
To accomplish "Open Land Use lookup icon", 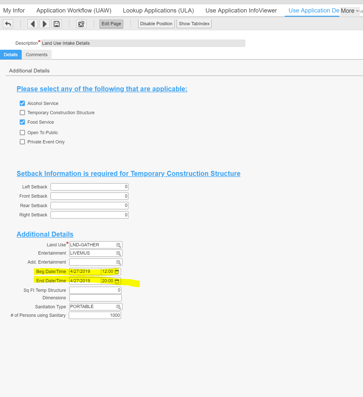I will click(119, 245).
